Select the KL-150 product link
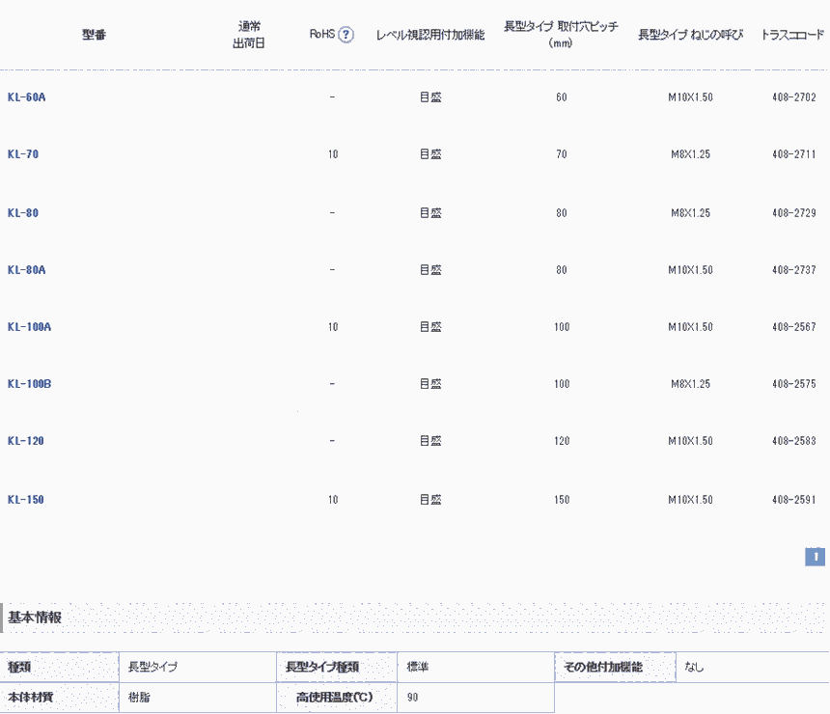Image resolution: width=830 pixels, height=714 pixels. tap(26, 500)
